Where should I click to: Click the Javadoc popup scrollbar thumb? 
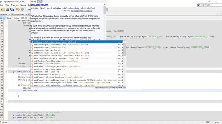point(105,10)
